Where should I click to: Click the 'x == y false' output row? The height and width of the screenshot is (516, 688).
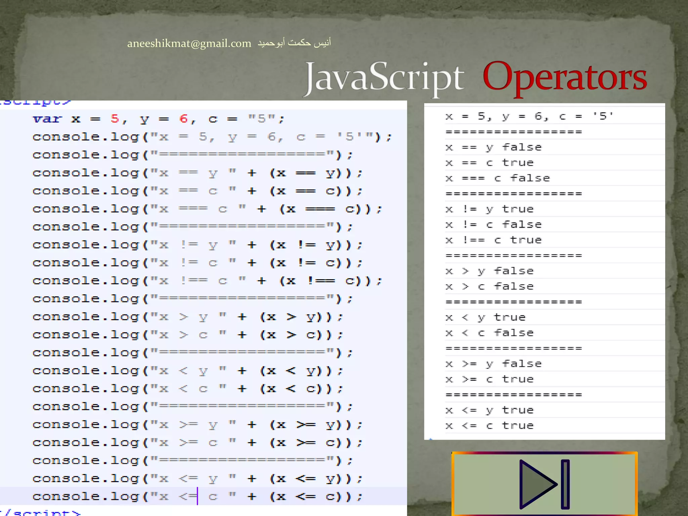[x=493, y=147]
